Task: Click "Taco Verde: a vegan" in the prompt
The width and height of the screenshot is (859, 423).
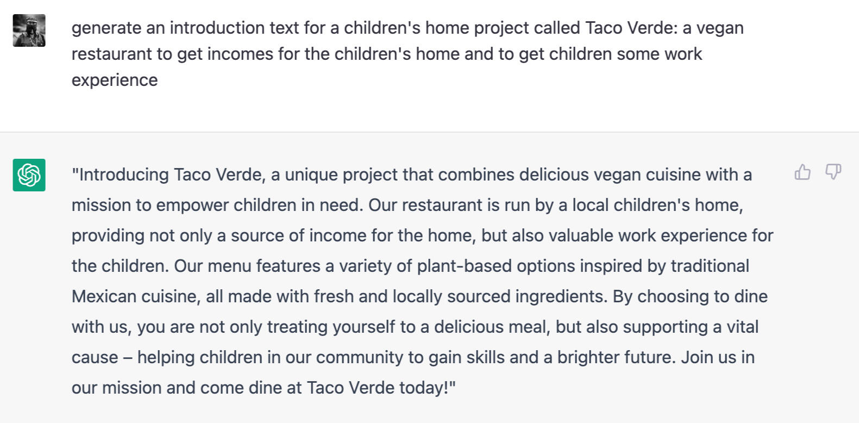Action: [664, 28]
